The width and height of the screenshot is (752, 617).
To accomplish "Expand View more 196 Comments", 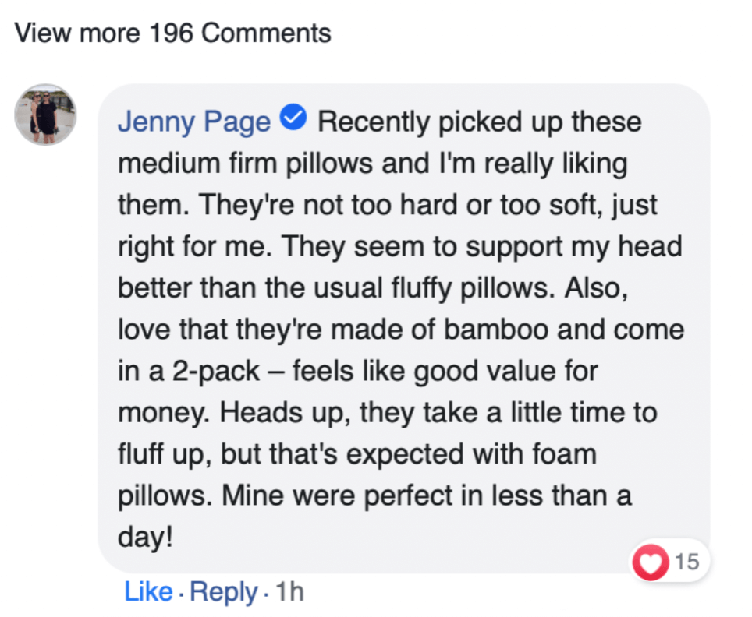I will click(x=173, y=33).
